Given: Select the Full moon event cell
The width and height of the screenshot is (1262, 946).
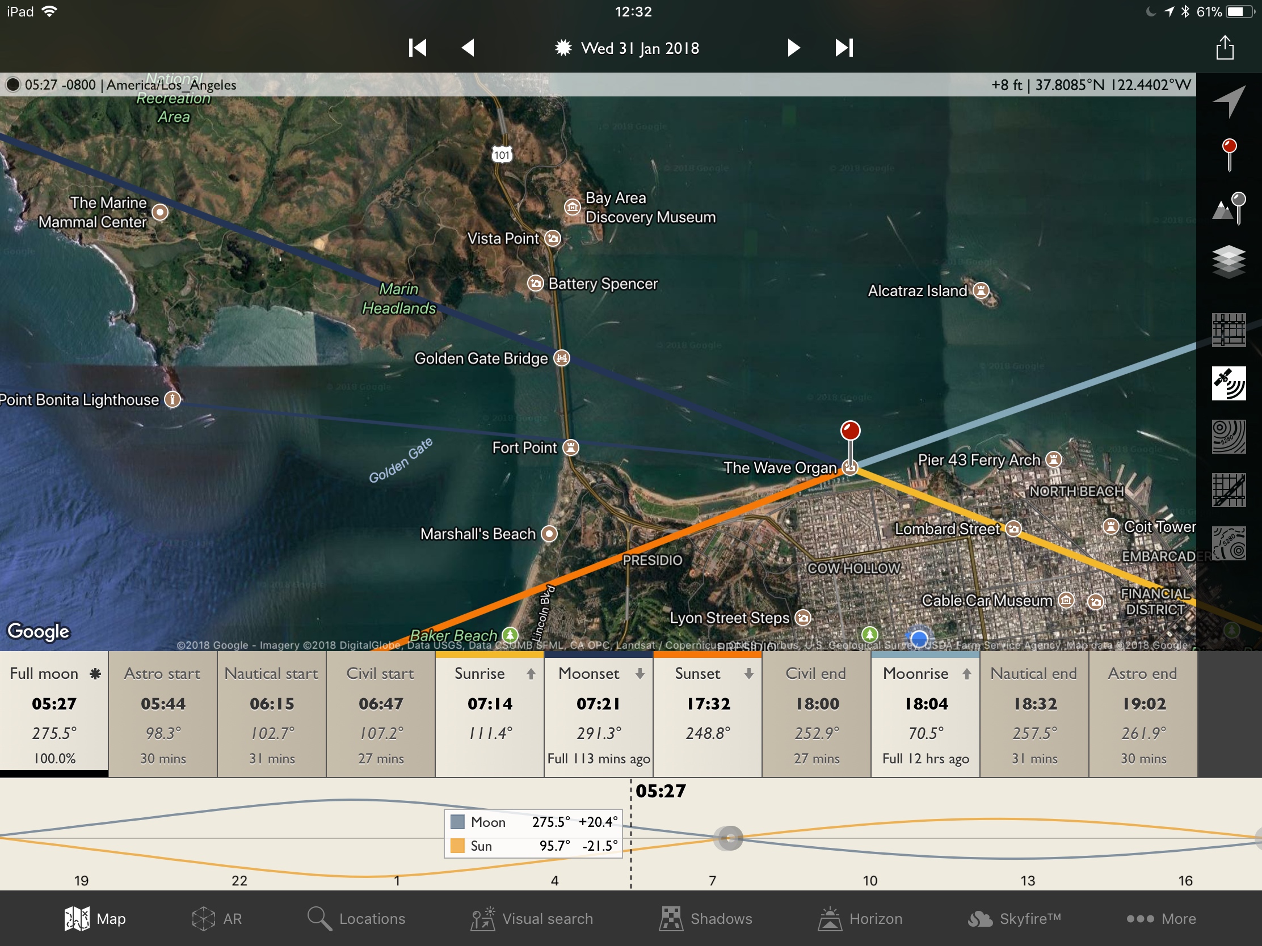Looking at the screenshot, I should coord(54,715).
